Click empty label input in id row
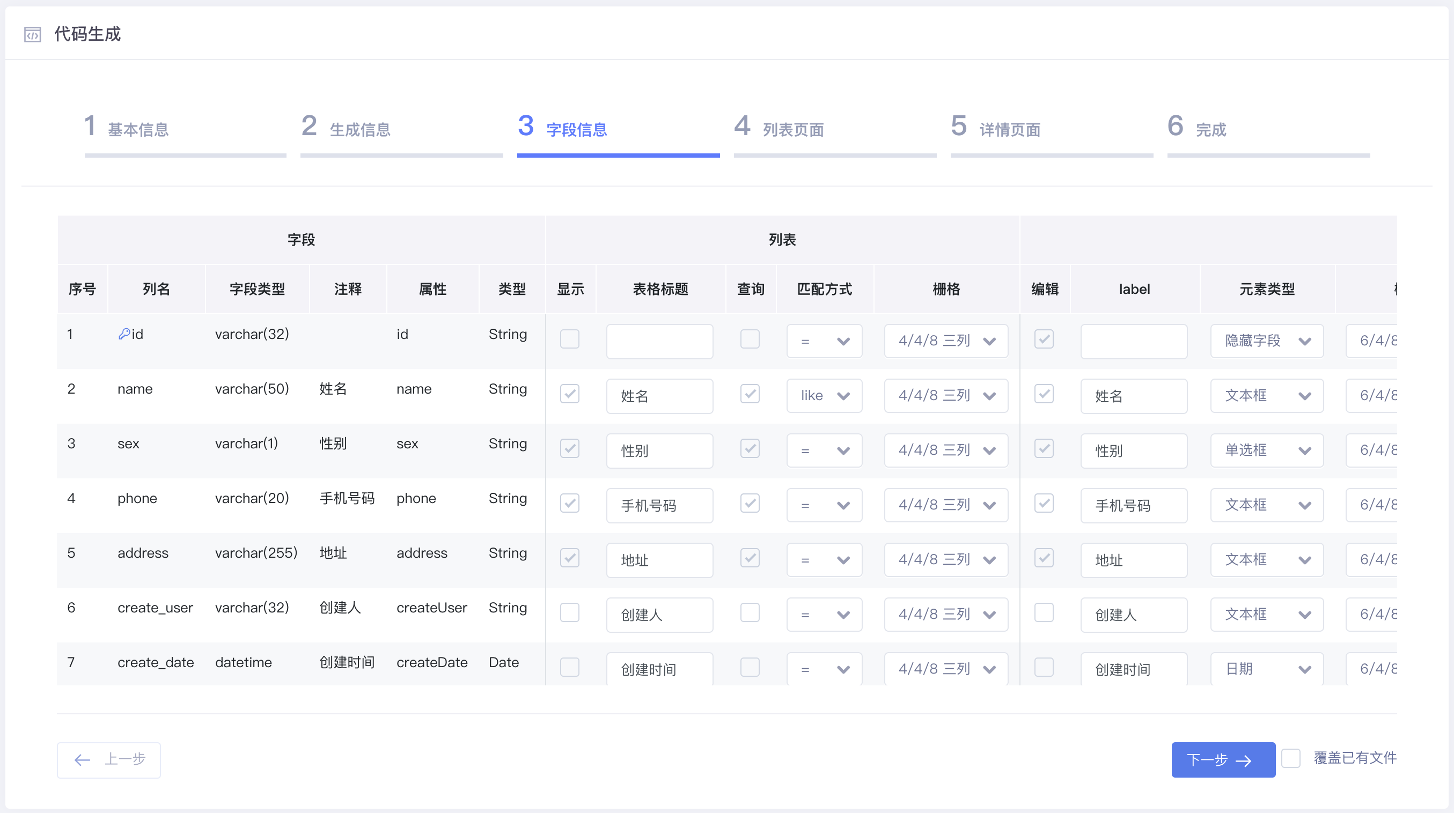 coord(1133,341)
